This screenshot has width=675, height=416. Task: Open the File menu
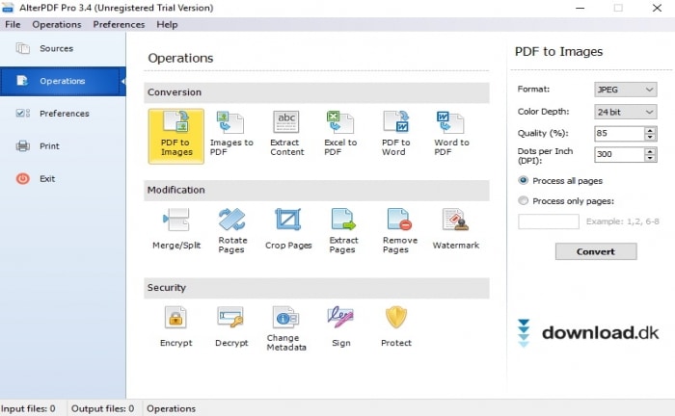pyautogui.click(x=13, y=24)
